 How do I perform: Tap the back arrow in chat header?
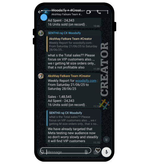click(40, 12)
